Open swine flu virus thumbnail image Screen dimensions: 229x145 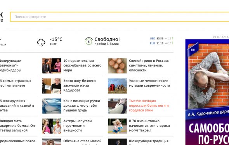point(117,66)
